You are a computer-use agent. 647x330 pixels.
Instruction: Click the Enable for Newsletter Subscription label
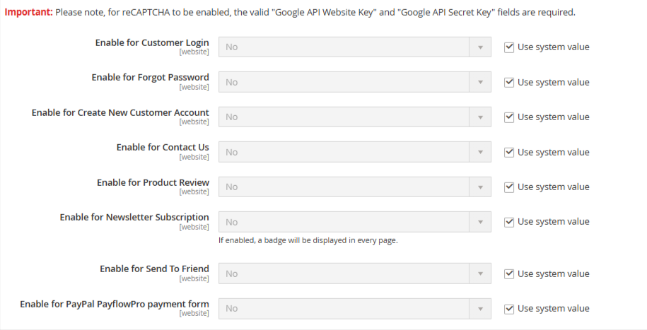point(134,218)
